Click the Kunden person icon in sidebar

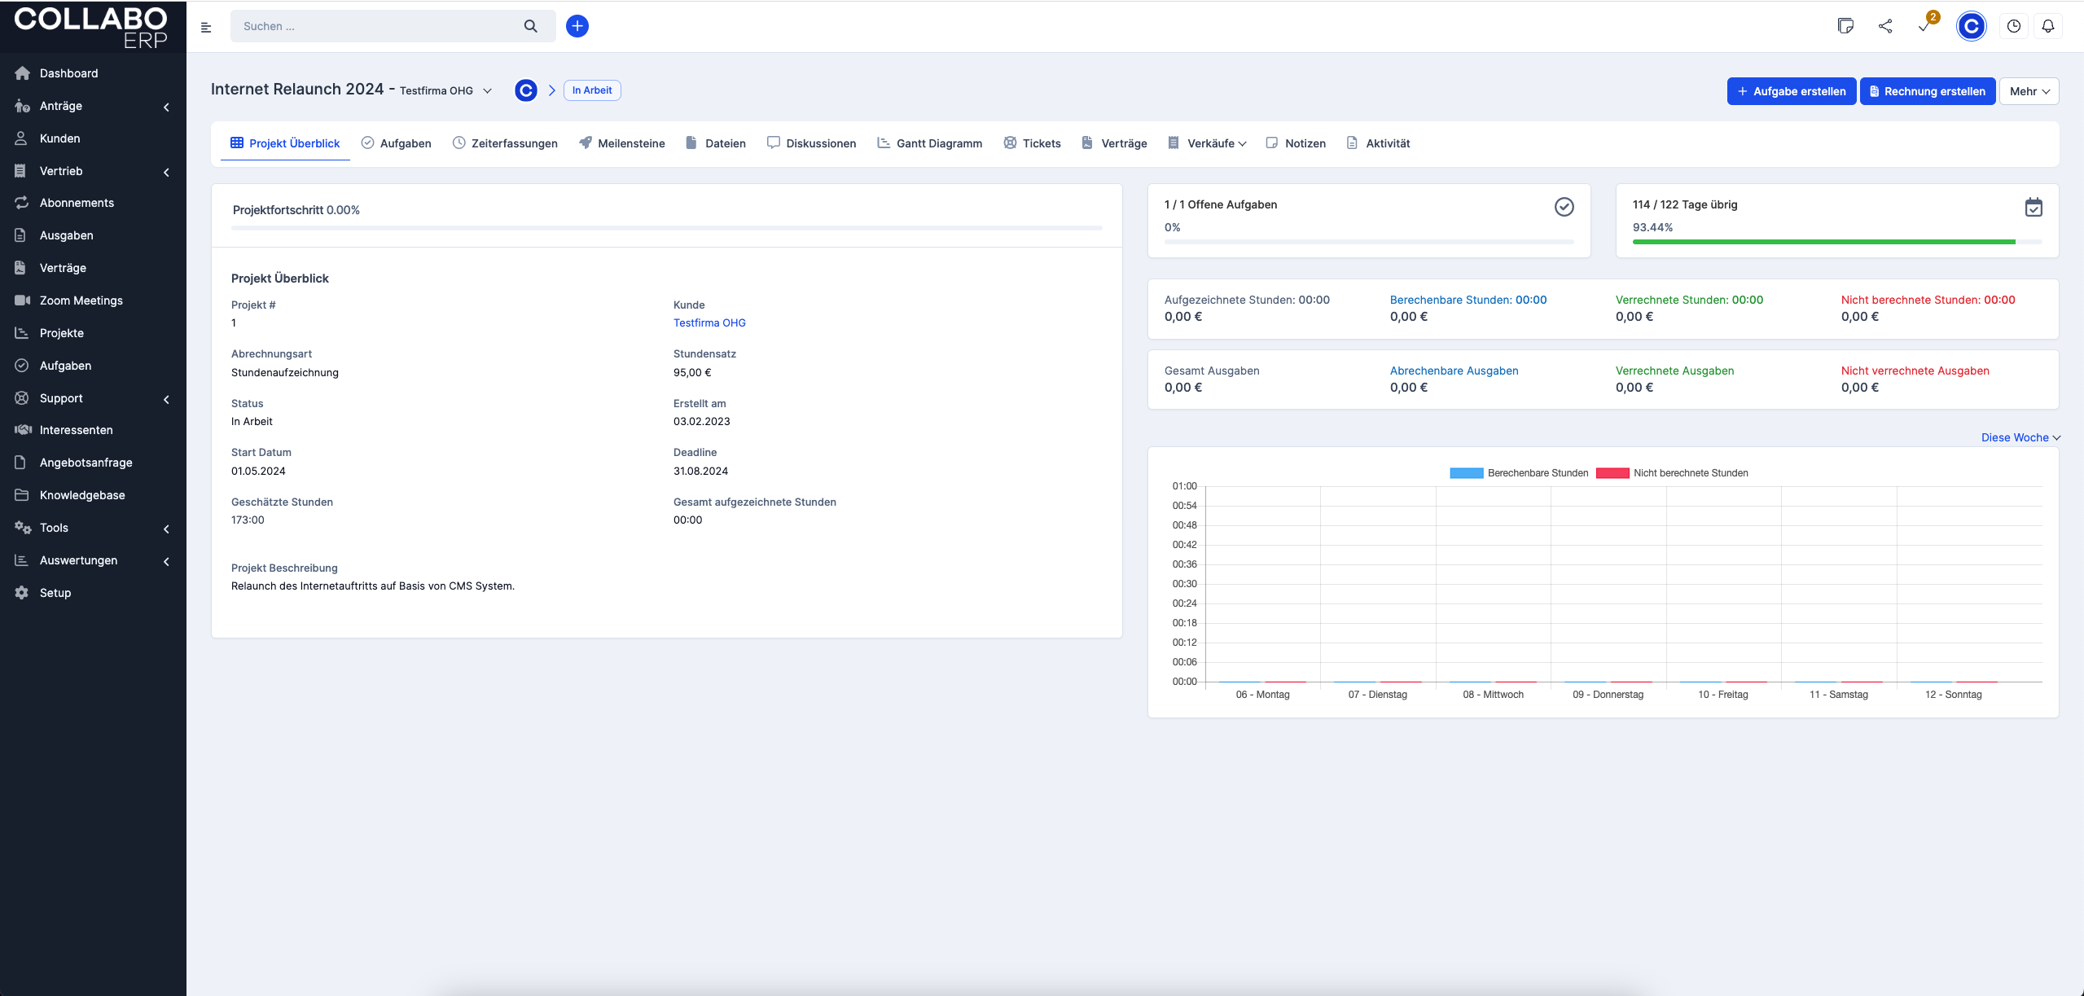21,138
